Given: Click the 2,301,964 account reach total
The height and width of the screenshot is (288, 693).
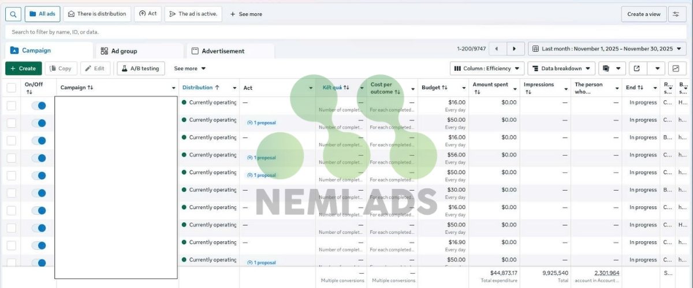Looking at the screenshot, I should tap(607, 273).
